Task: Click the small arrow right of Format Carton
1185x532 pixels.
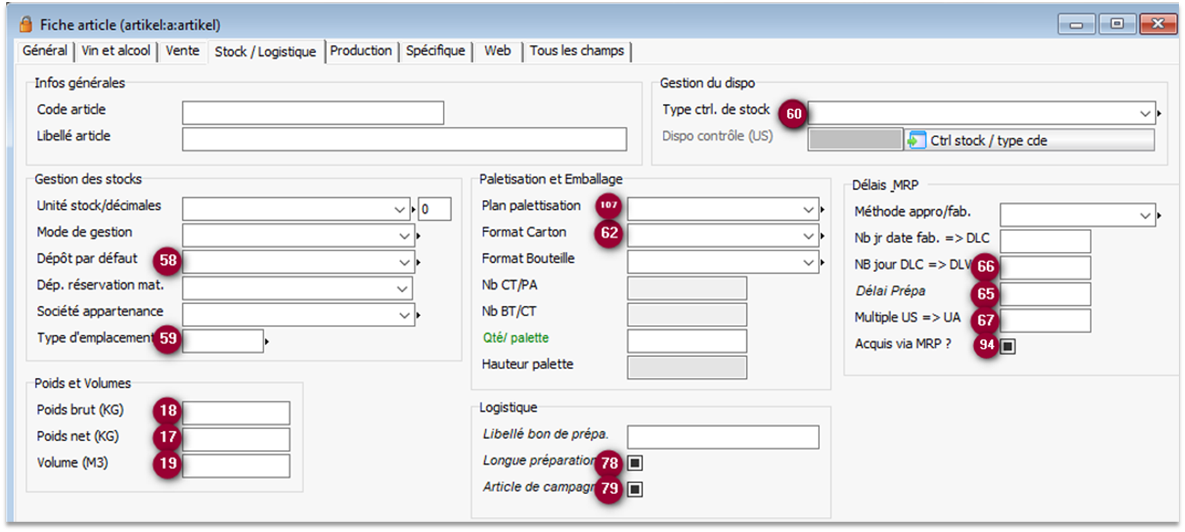Action: 822,236
